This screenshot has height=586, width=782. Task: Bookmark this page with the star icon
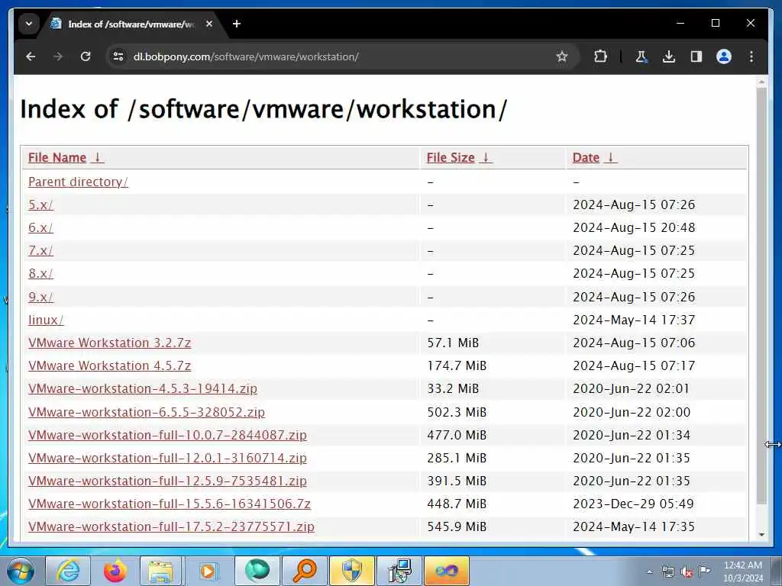(x=562, y=56)
